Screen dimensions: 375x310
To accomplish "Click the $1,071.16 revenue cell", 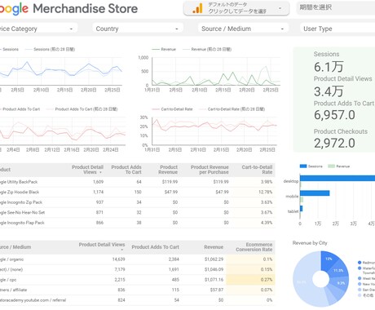I will click(x=214, y=280).
